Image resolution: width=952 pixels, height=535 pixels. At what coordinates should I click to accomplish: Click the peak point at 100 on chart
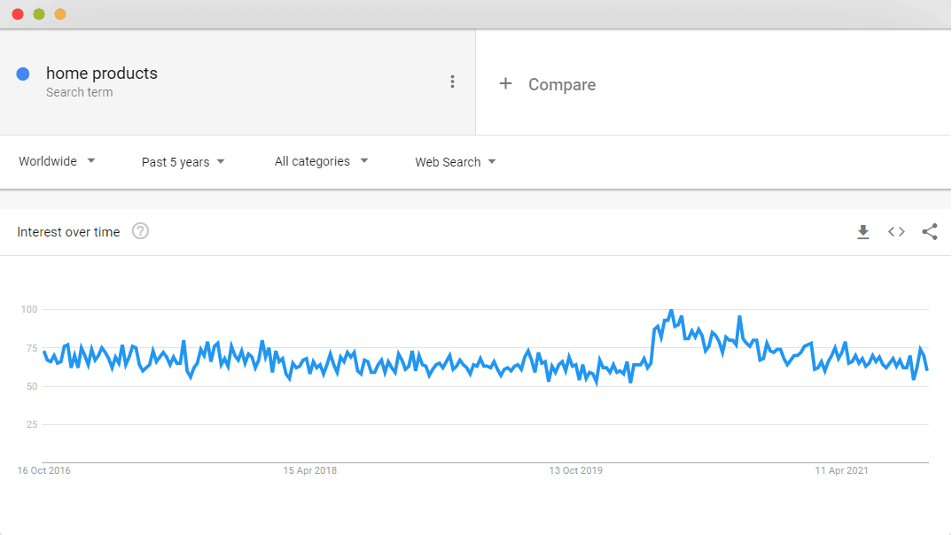[x=671, y=311]
